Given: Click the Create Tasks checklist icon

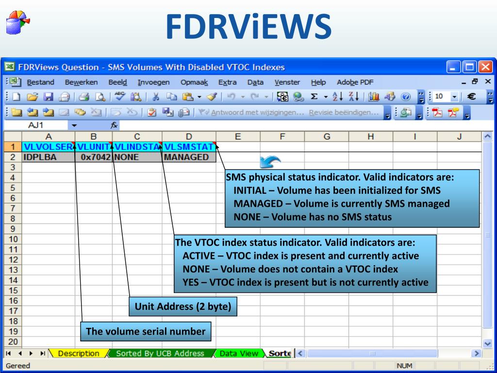Looking at the screenshot, I should pos(152,113).
